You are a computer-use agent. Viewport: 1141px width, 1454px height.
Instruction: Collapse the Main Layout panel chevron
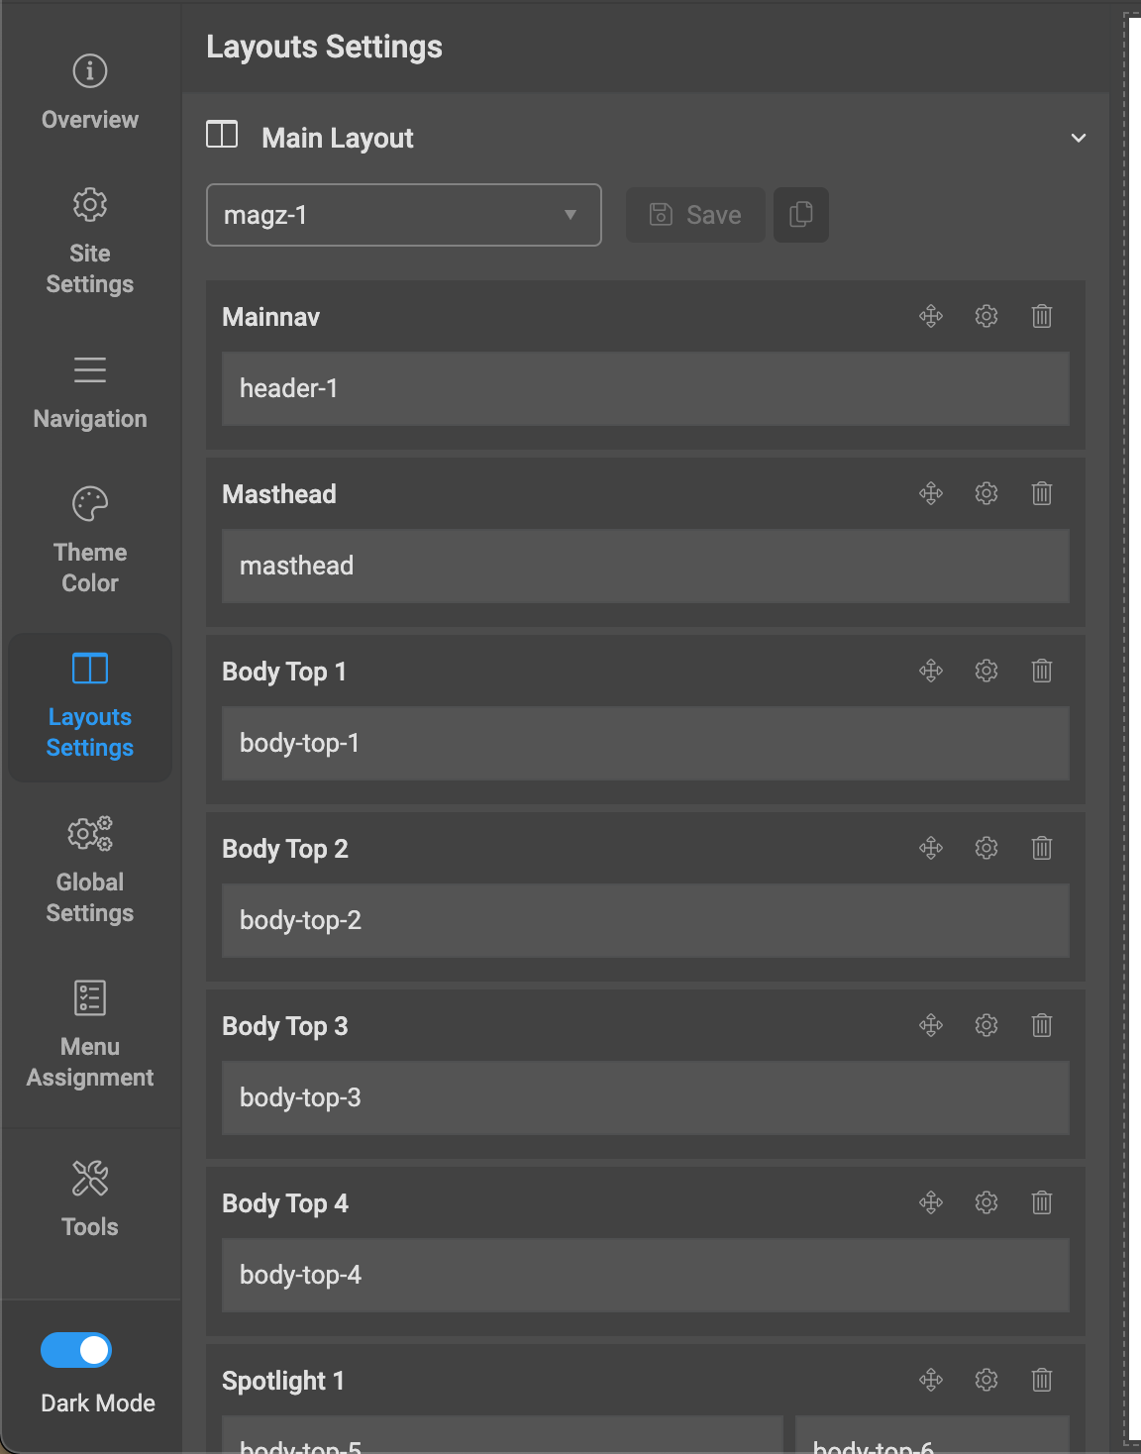[x=1079, y=138]
